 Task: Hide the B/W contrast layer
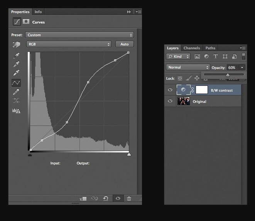170,90
